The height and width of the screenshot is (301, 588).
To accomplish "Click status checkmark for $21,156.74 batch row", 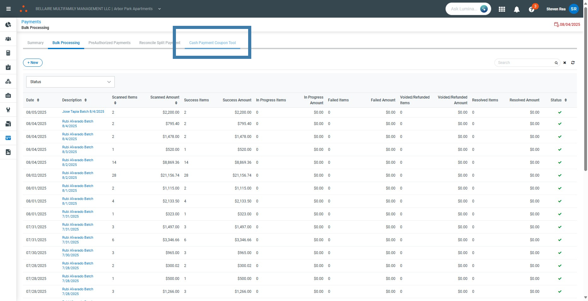I will (560, 175).
